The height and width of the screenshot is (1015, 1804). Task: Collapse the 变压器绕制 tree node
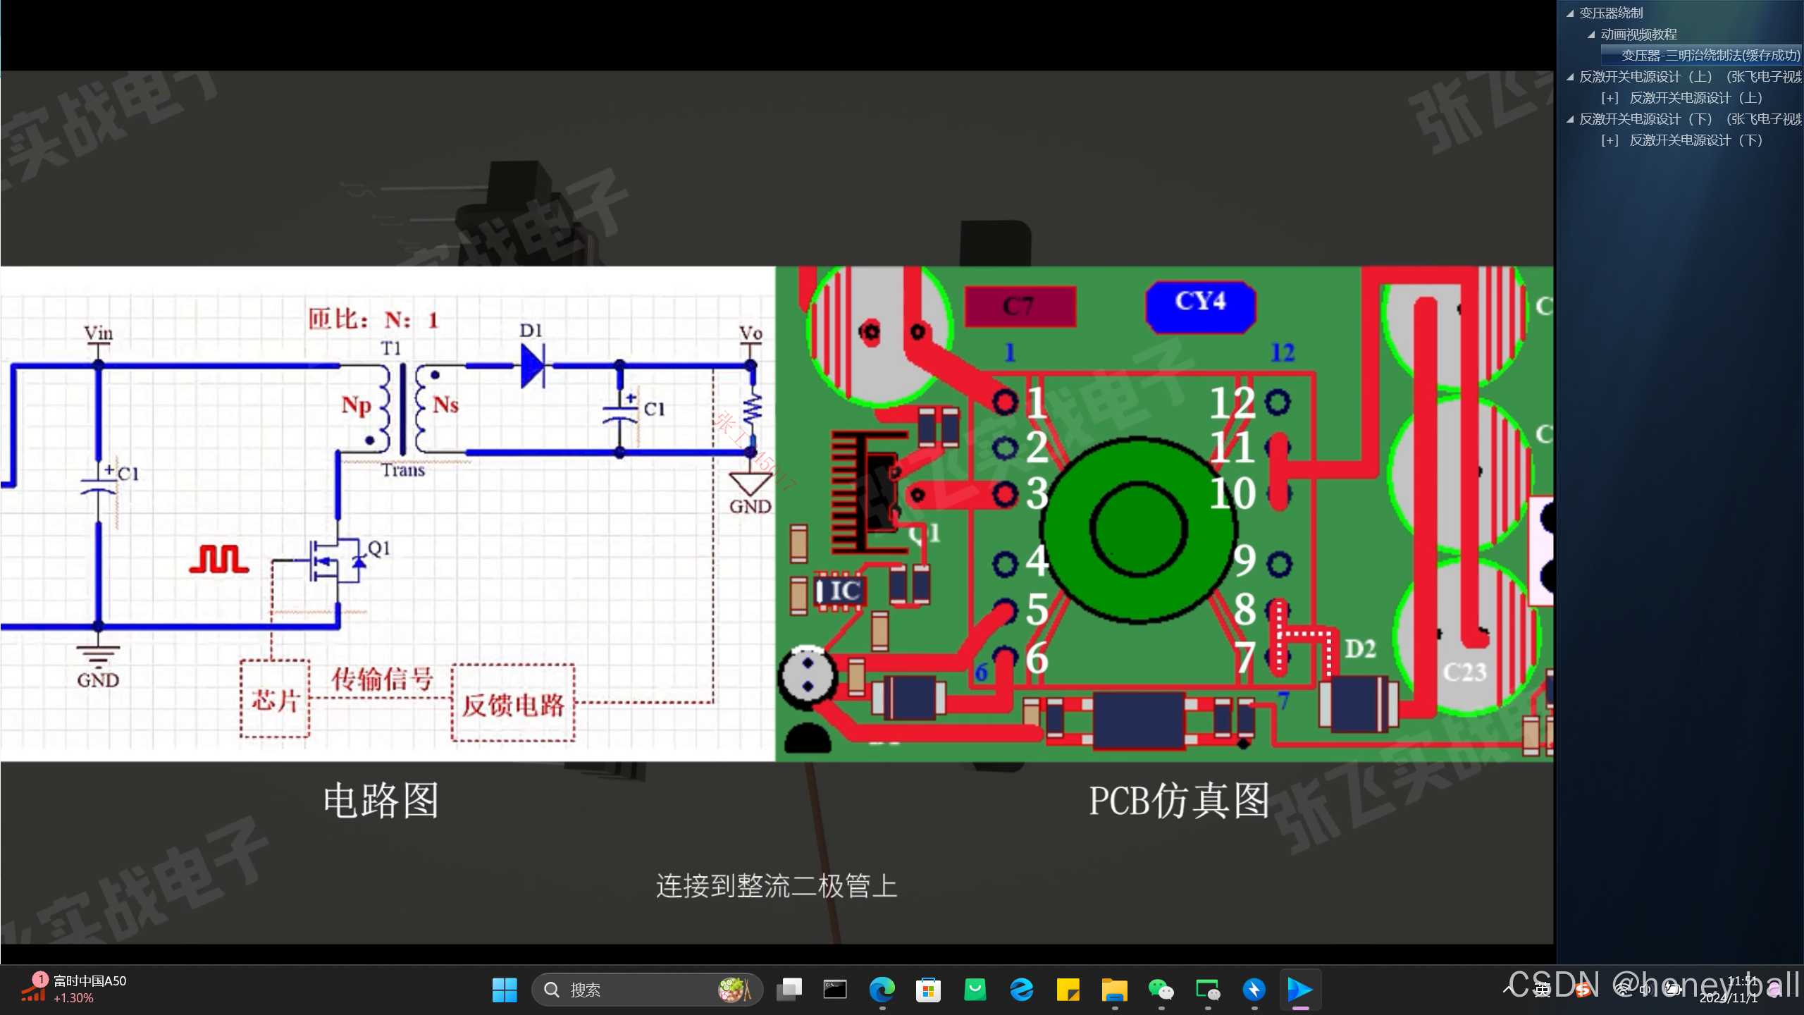[1570, 13]
